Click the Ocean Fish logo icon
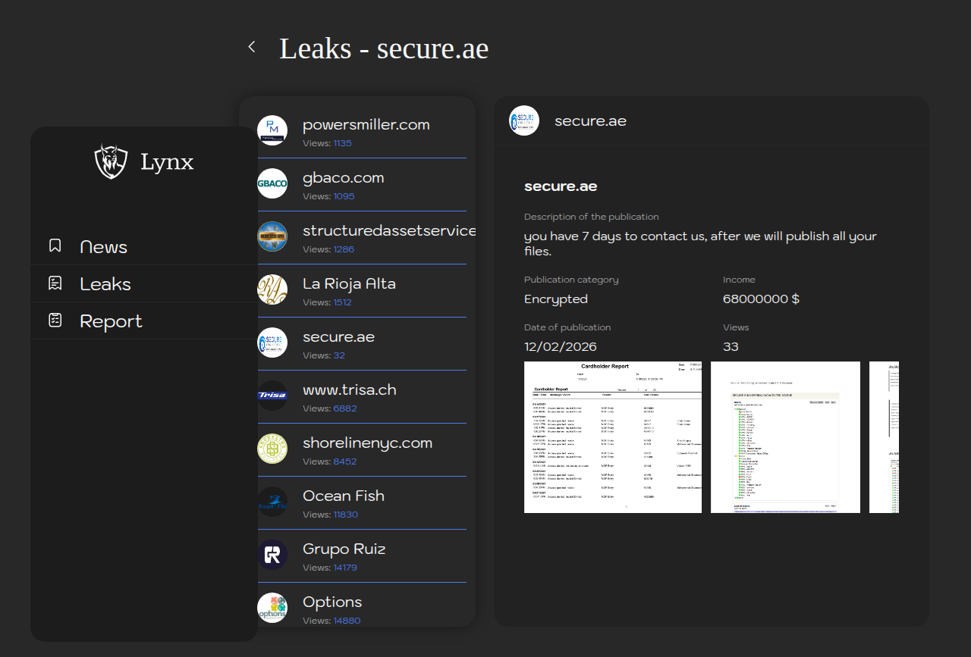Image resolution: width=971 pixels, height=657 pixels. pyautogui.click(x=272, y=502)
